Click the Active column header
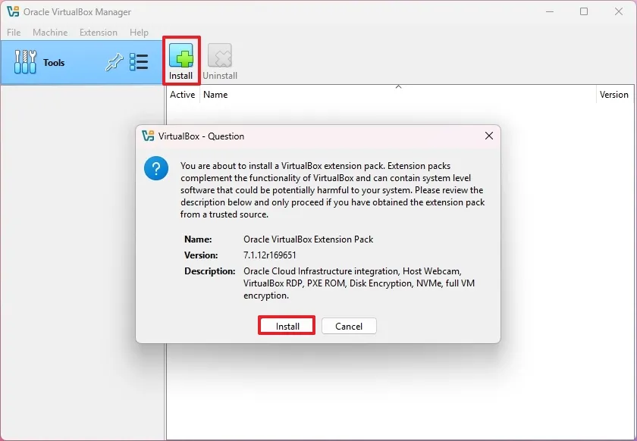Image resolution: width=637 pixels, height=441 pixels. point(182,95)
